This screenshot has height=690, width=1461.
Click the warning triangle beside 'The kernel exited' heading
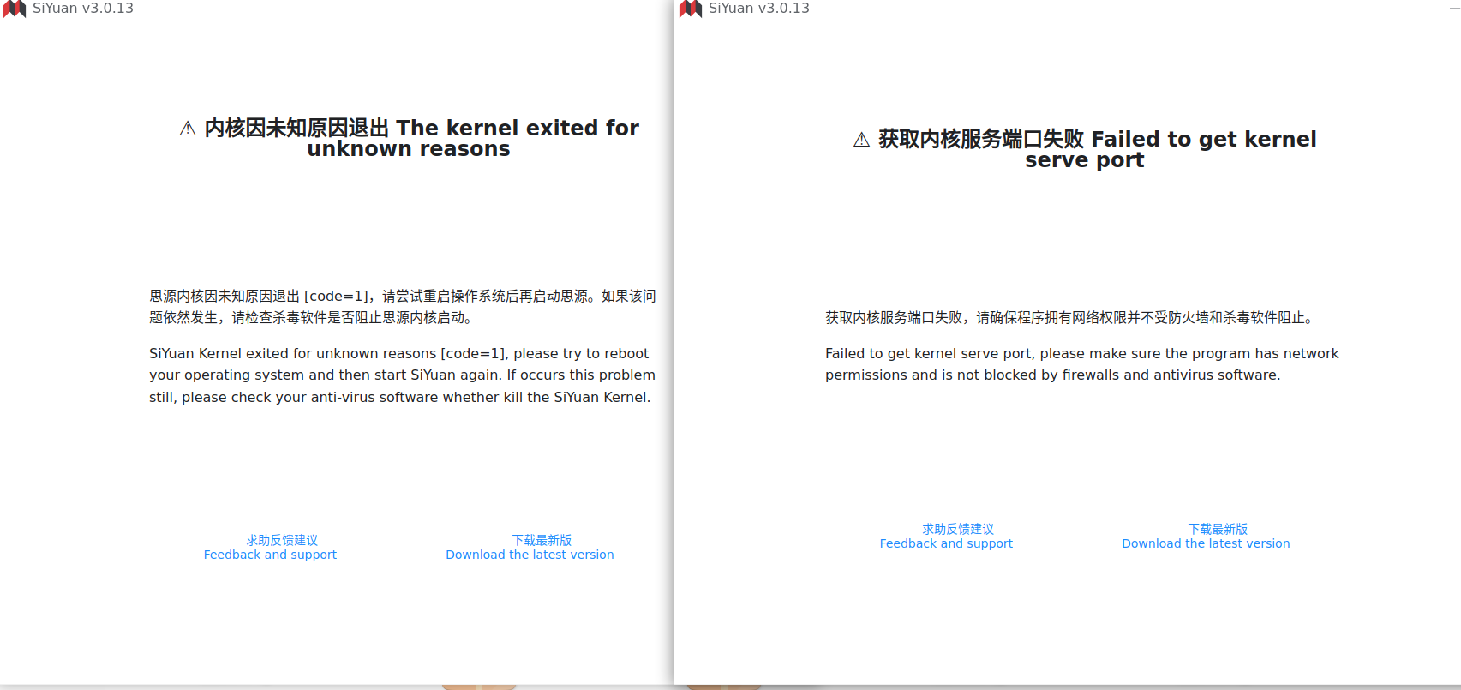188,129
